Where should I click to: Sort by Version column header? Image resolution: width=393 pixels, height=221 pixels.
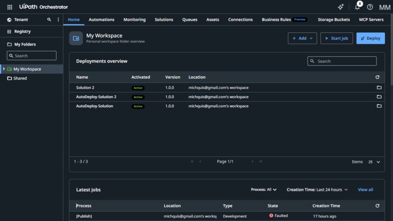173,77
